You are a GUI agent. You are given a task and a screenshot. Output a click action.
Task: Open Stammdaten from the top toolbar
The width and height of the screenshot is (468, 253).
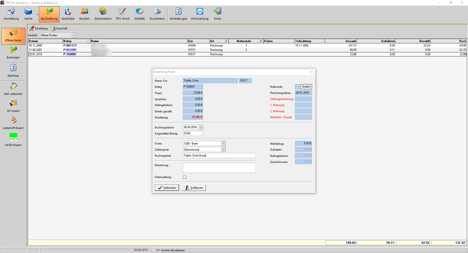[x=103, y=14]
